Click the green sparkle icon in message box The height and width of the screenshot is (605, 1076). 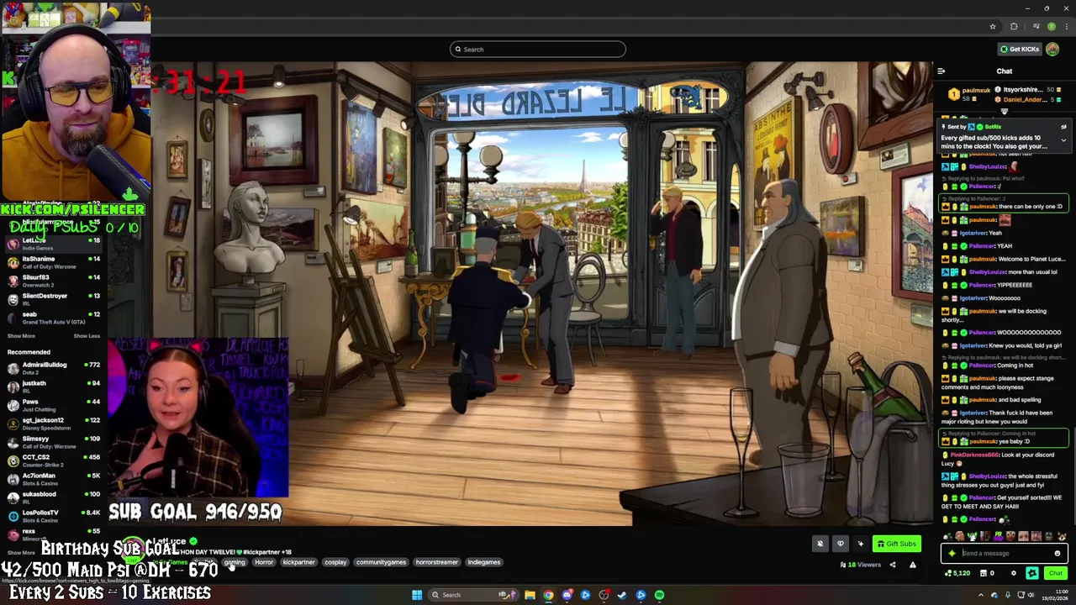(952, 553)
